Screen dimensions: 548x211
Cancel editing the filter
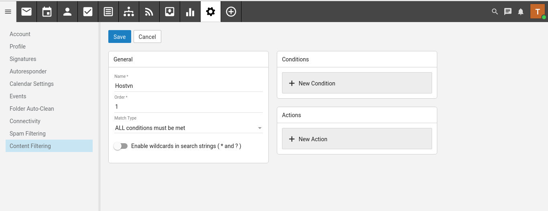[147, 37]
